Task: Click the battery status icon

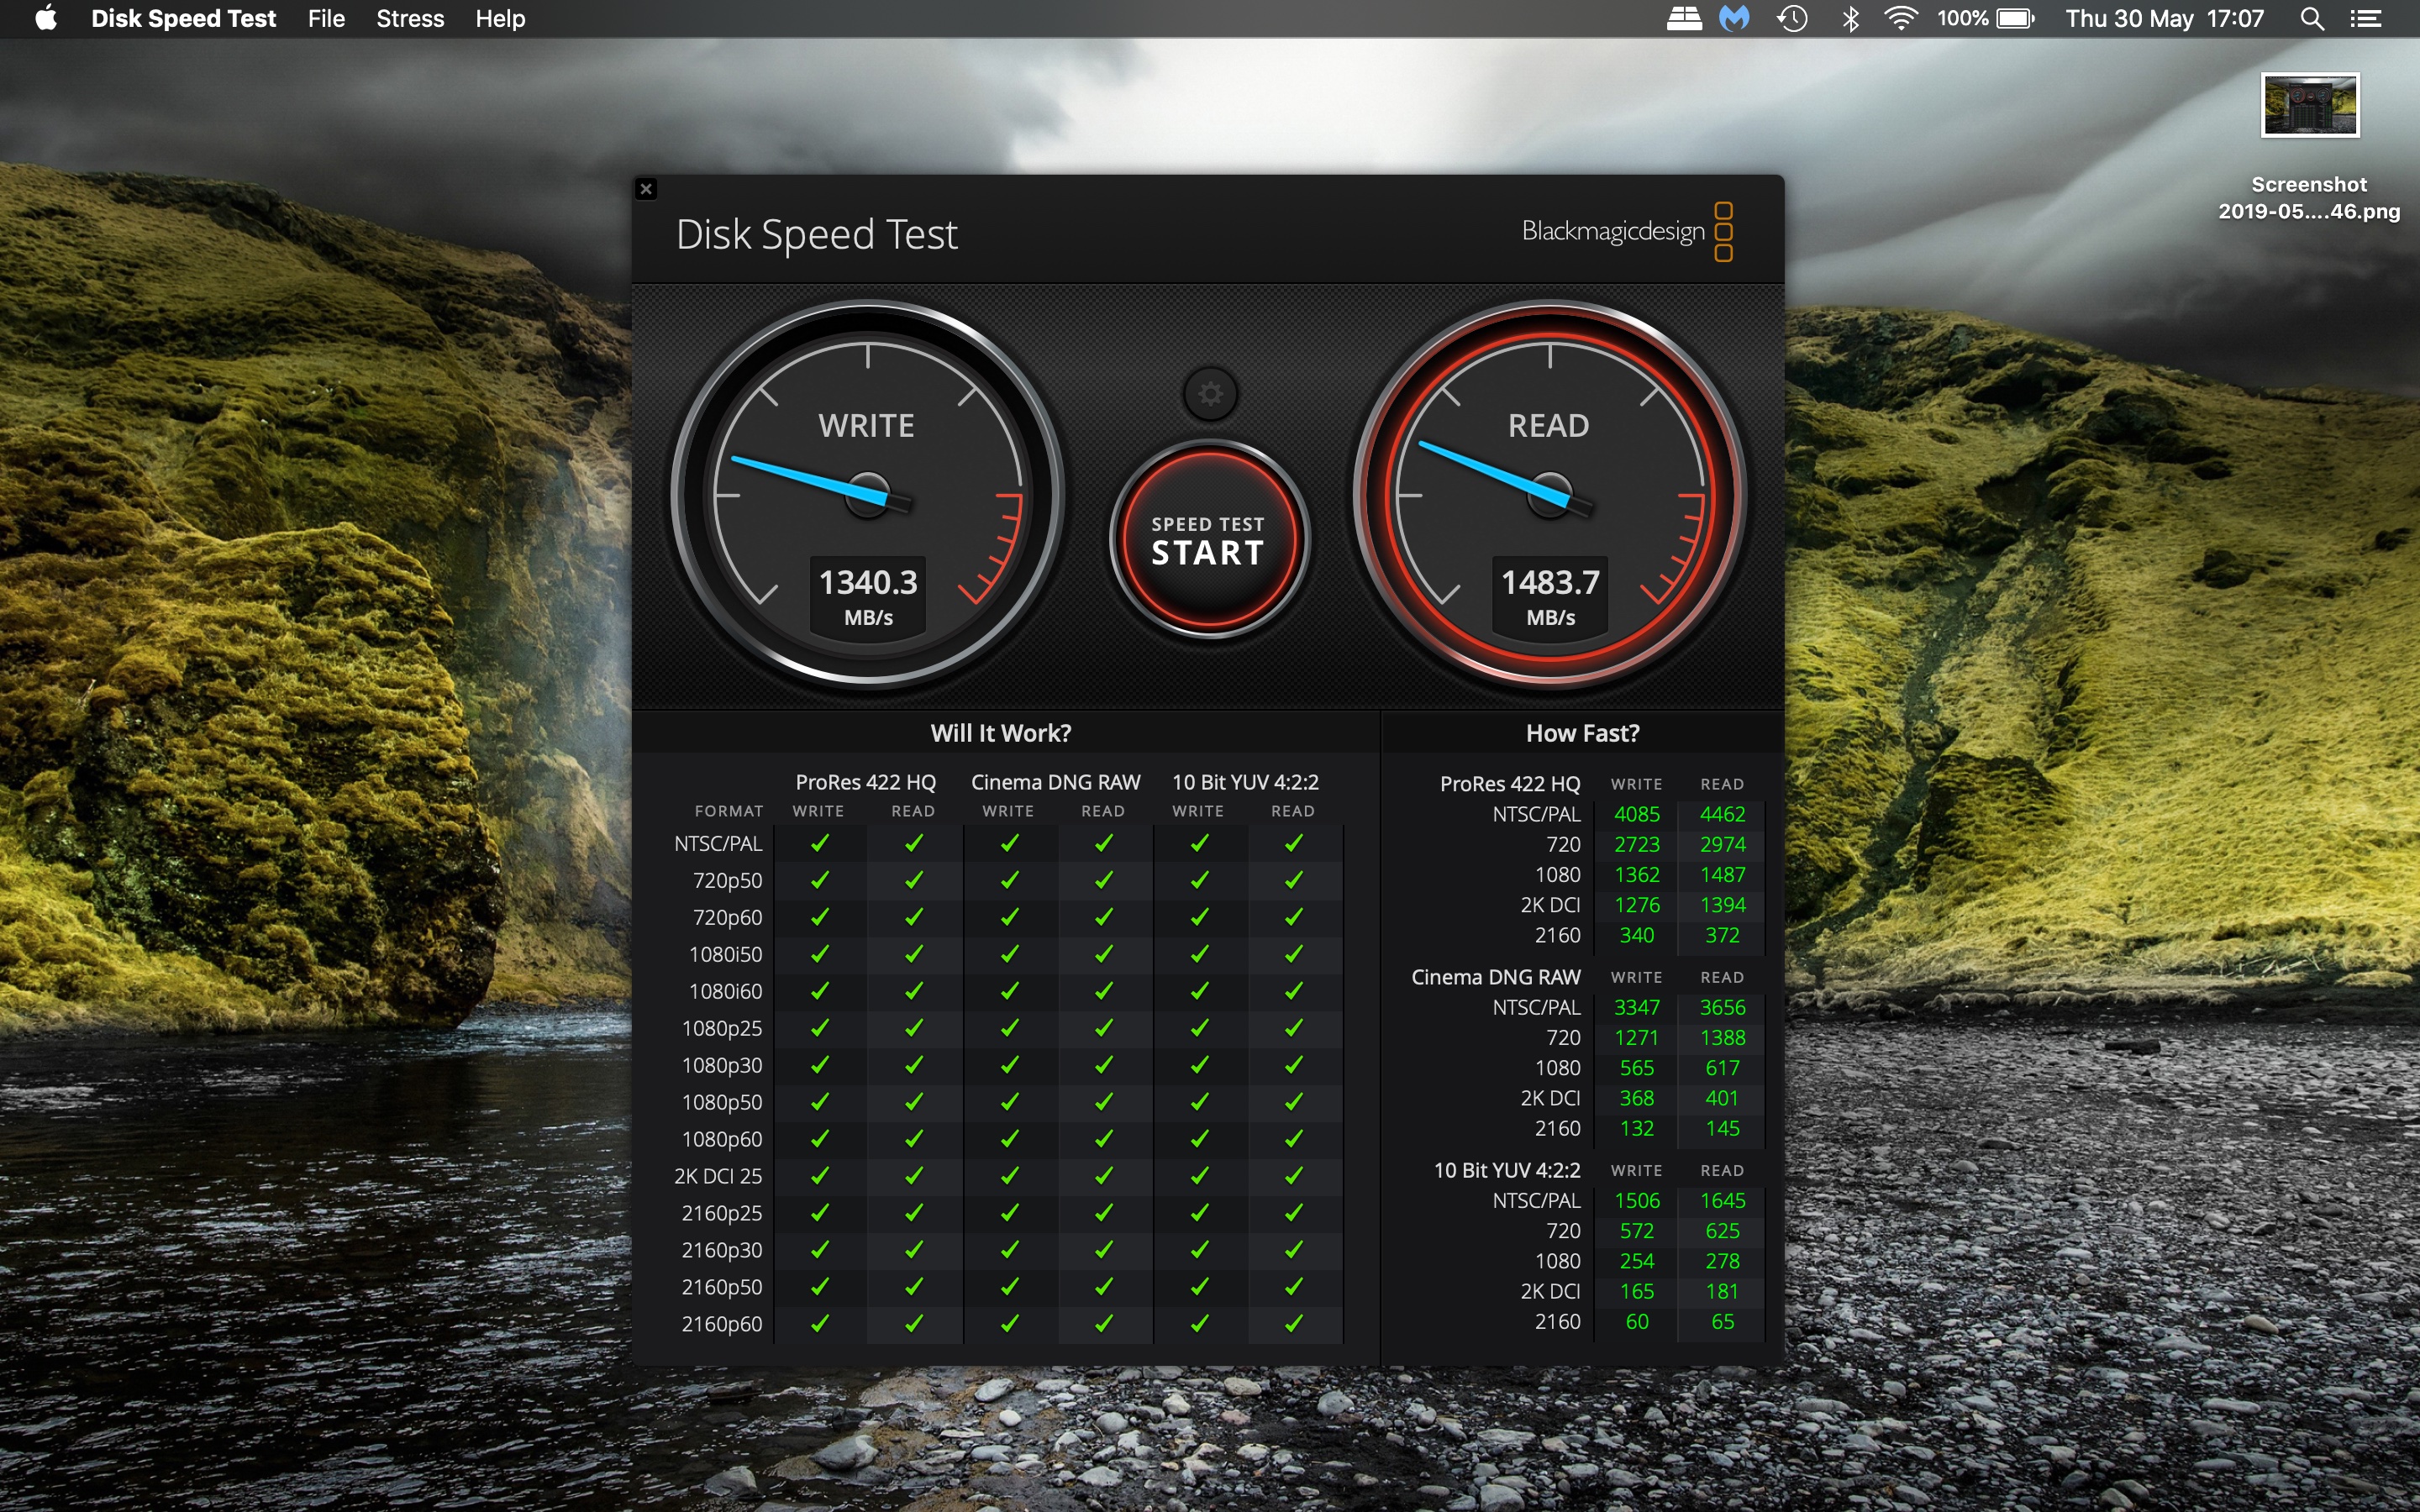Action: (x=2014, y=18)
